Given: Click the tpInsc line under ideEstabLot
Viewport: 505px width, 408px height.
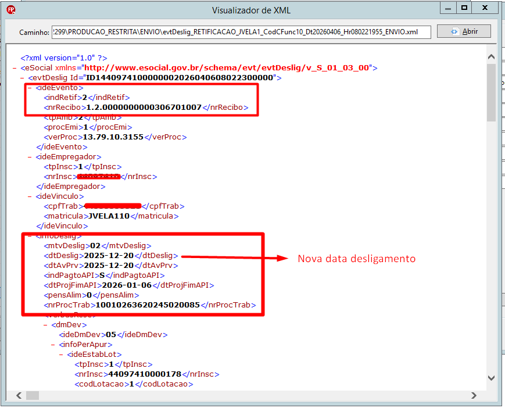Looking at the screenshot, I should coord(113,364).
